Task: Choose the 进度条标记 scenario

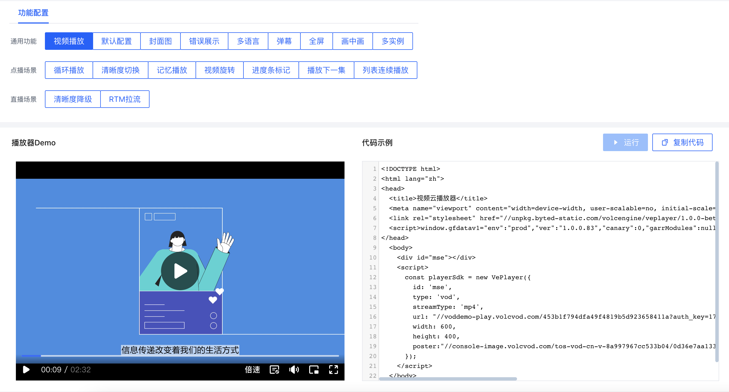Action: point(271,70)
